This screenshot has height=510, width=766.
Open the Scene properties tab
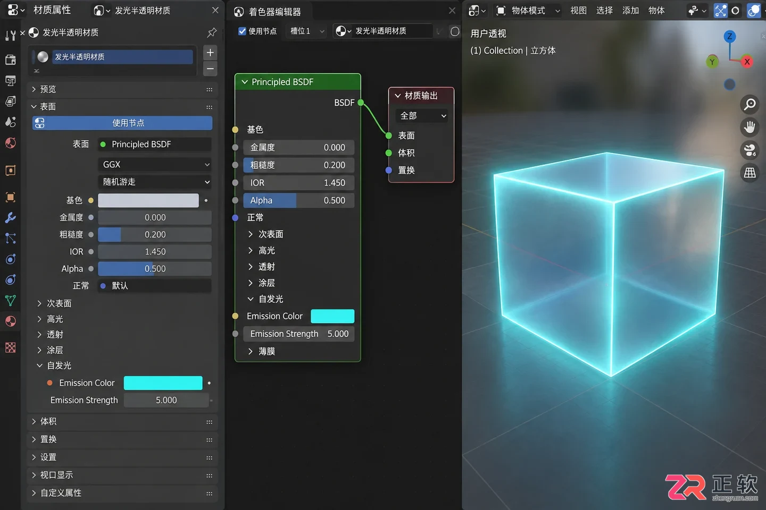pyautogui.click(x=10, y=122)
